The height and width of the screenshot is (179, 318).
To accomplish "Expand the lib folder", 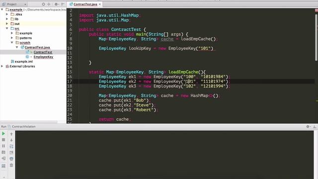I will (7, 19).
